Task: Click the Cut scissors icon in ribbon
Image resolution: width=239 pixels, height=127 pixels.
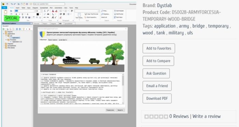Action: (x=11, y=11)
